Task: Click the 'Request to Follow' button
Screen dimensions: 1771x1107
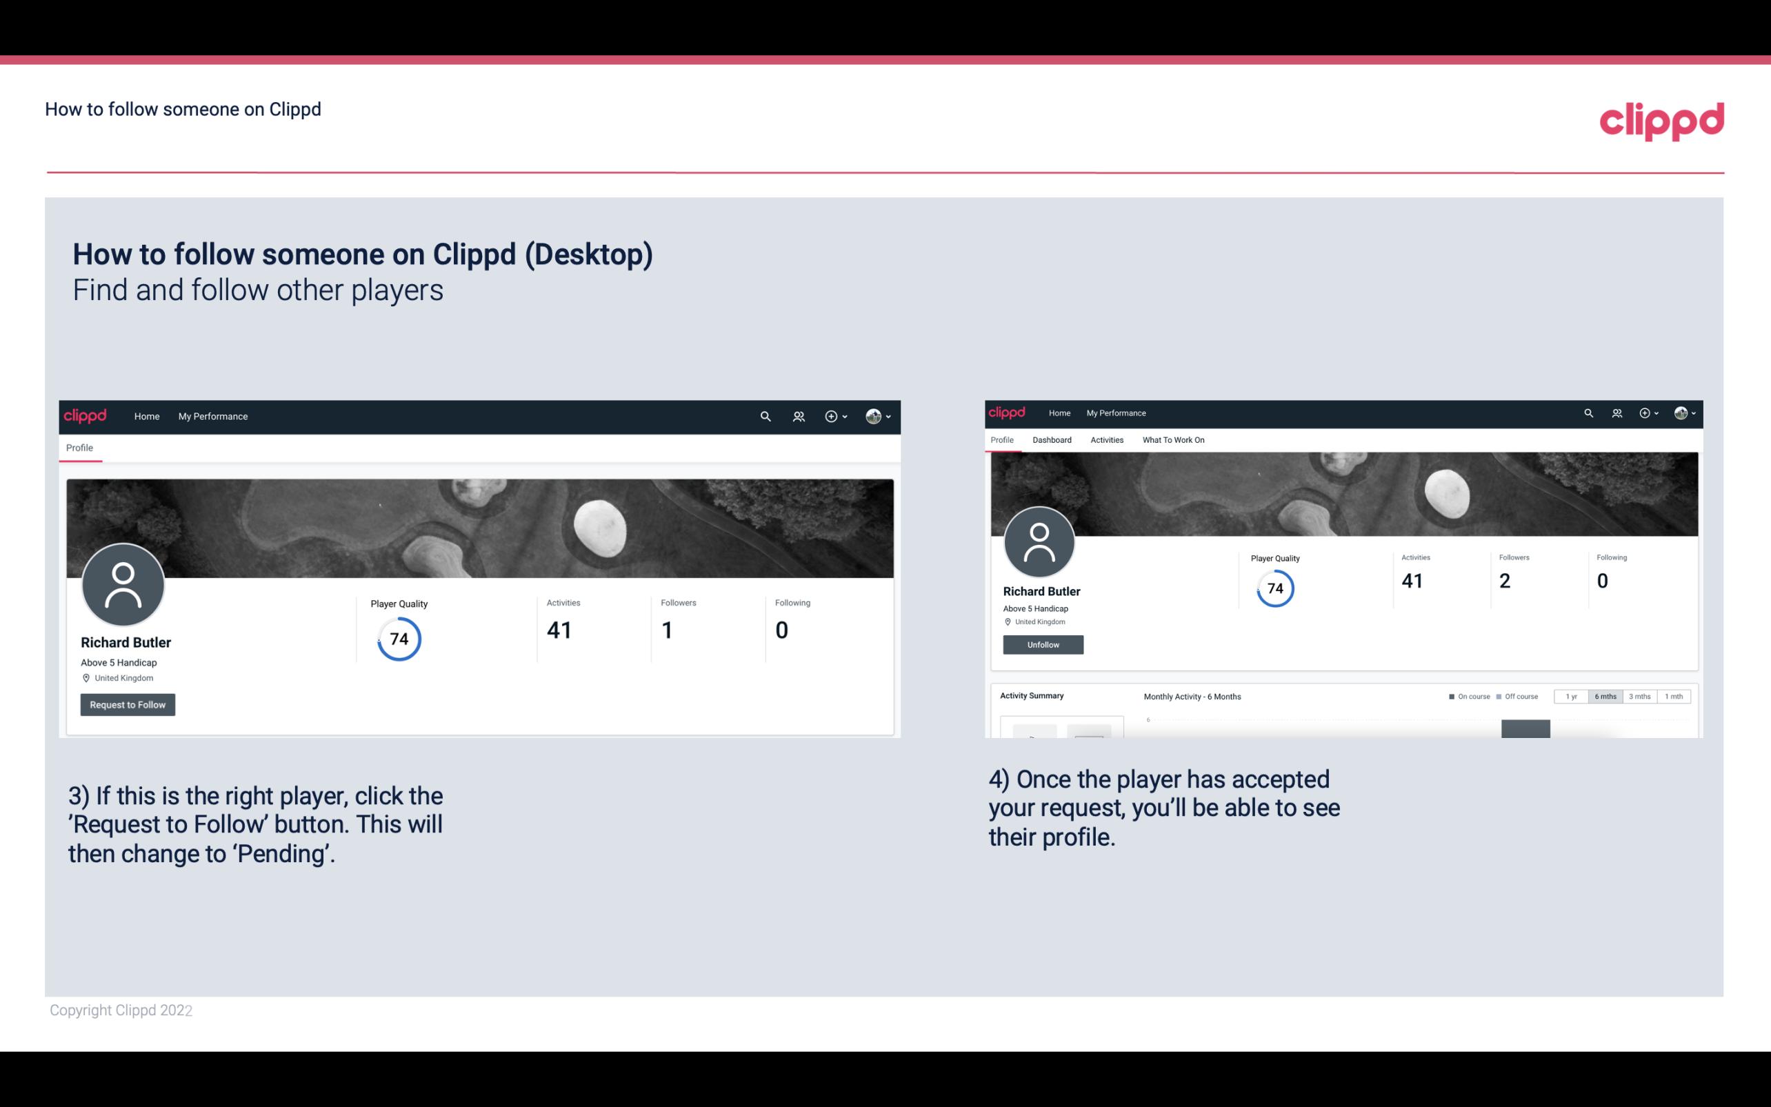Action: click(x=128, y=704)
